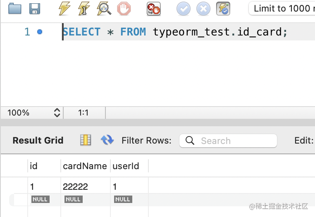Click the breakpoint dot on line 1
Viewport: 315px width, 217px height.
(x=40, y=32)
